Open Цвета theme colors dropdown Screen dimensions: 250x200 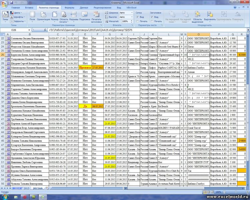click(16, 13)
